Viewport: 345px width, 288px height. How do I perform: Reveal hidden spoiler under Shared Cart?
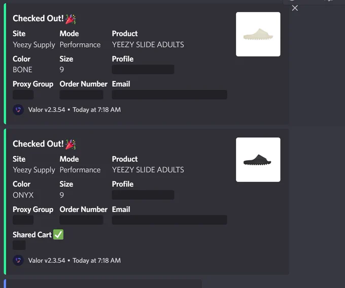19,245
